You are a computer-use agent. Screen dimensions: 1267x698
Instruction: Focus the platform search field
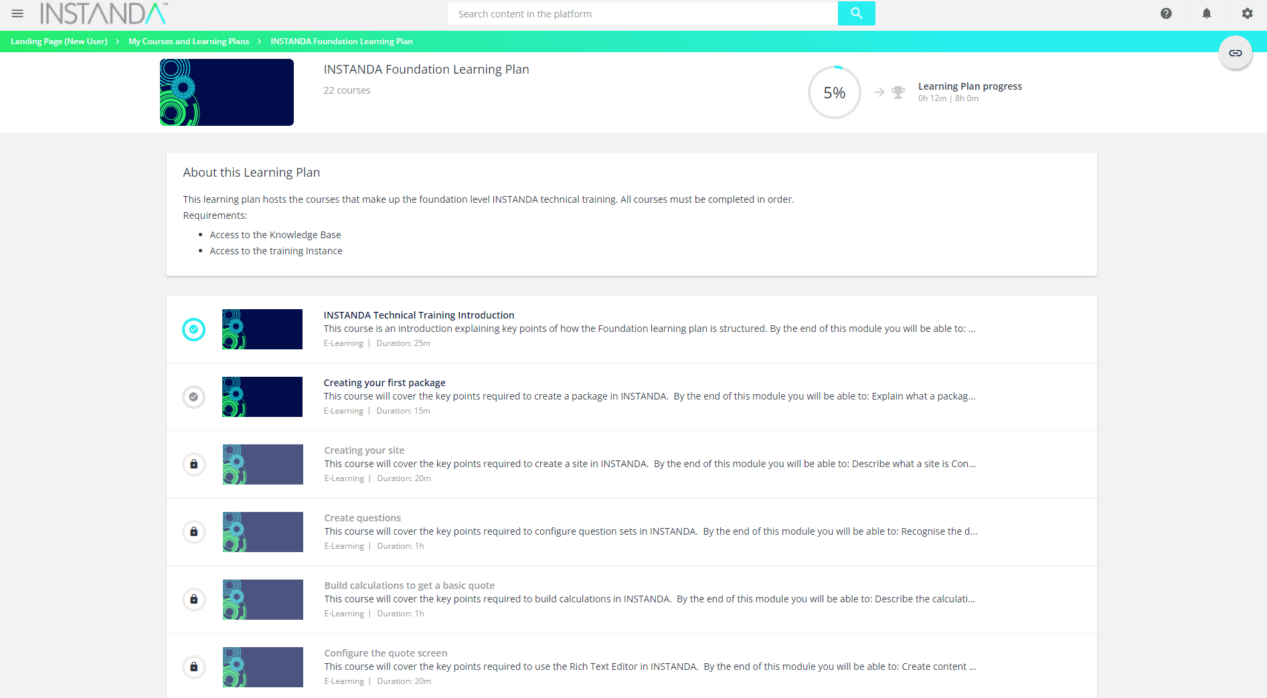tap(643, 13)
